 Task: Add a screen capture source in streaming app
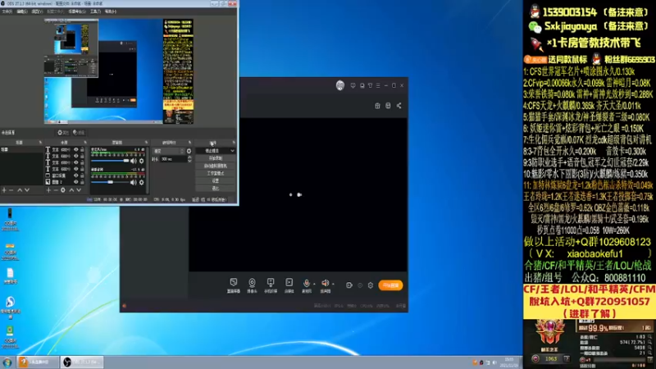(x=234, y=285)
